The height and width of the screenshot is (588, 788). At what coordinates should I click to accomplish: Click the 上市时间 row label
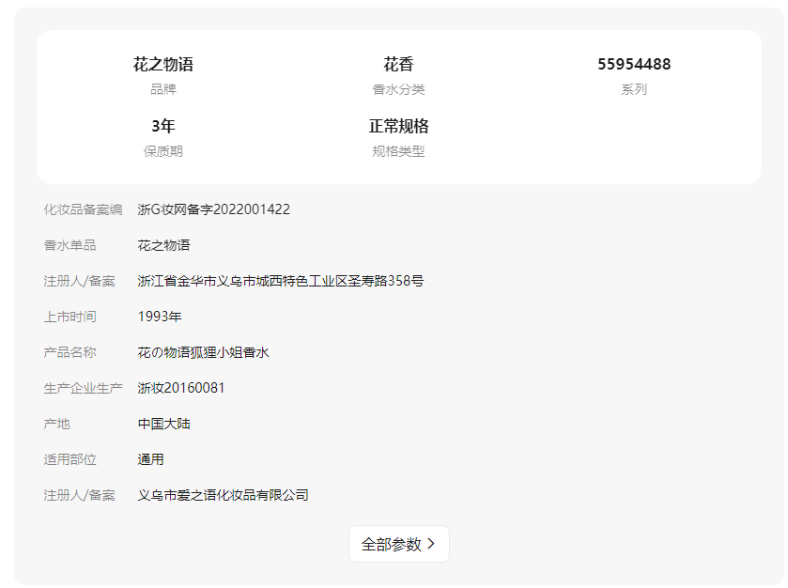pyautogui.click(x=70, y=317)
